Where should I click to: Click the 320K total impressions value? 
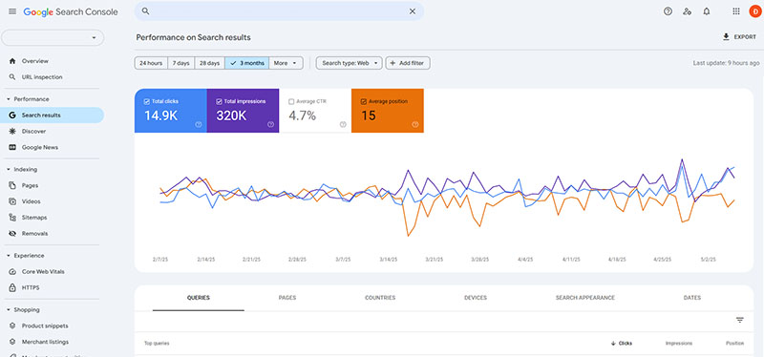pos(230,115)
